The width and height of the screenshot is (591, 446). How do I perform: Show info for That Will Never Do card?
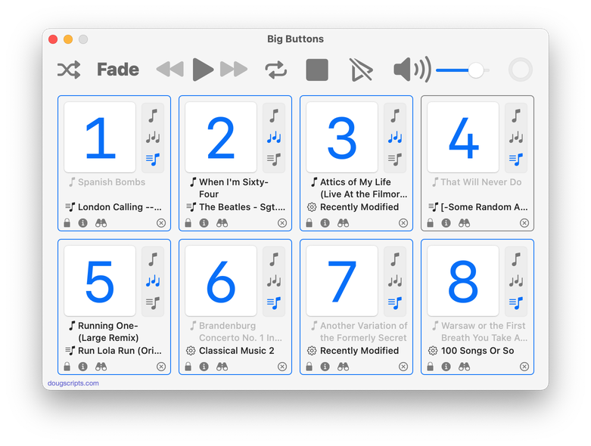click(446, 223)
